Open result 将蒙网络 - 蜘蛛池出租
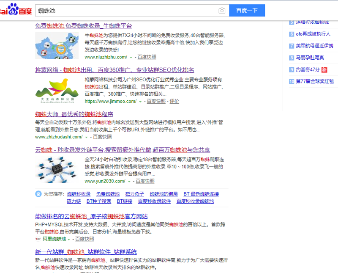The image size is (338, 273). 114,70
